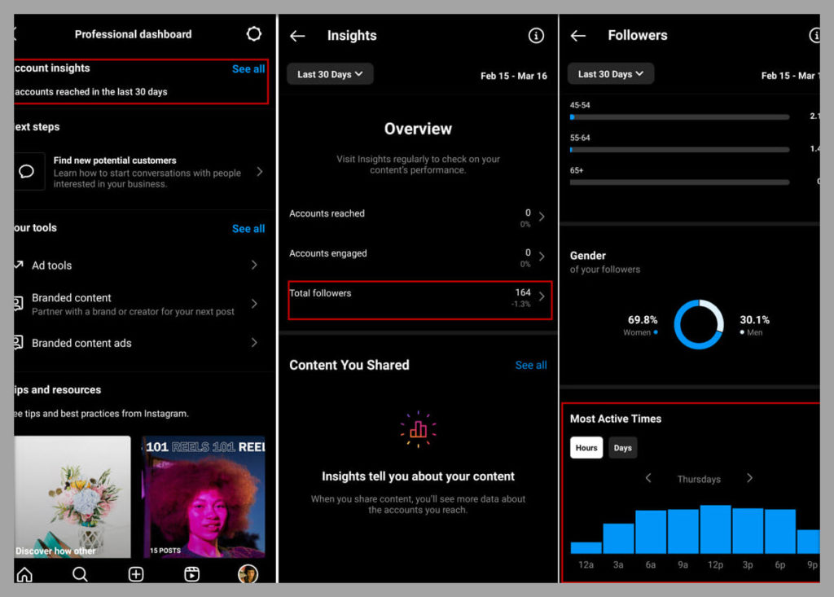834x597 pixels.
Task: Click the 12p bar in activity chart
Action: (715, 529)
